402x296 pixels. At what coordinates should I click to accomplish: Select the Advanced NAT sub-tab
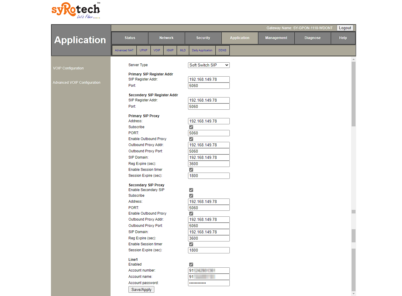(x=124, y=50)
